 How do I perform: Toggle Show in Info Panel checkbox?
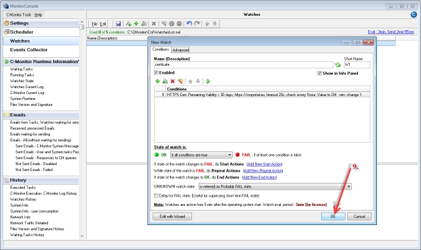[319, 73]
